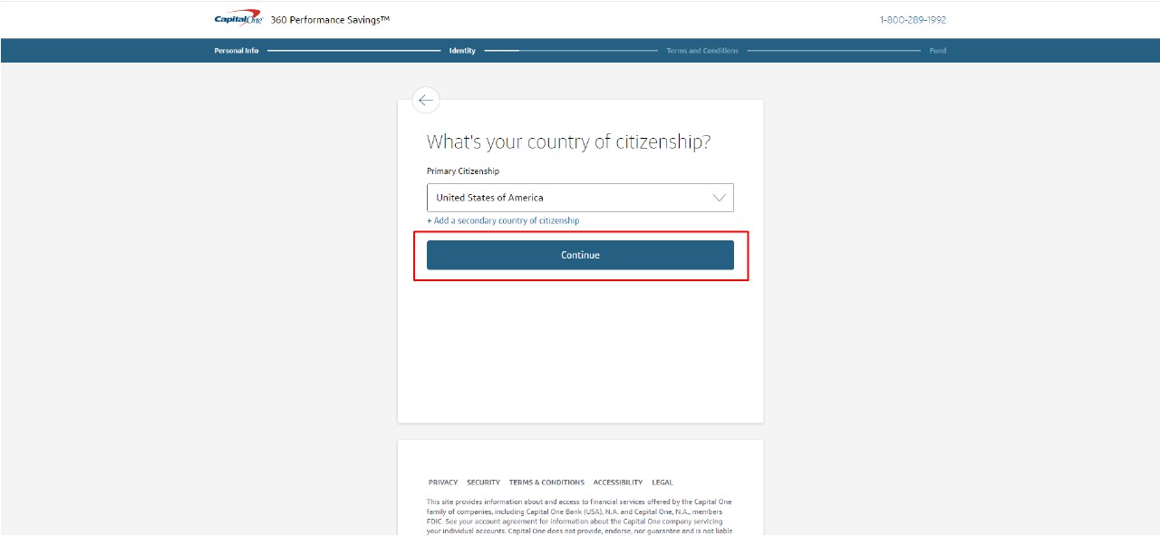Expand the citizenship dropdown chevron
Viewport: 1160px width, 536px height.
tap(720, 198)
